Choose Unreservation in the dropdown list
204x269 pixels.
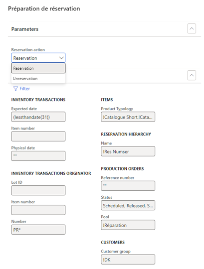[38, 78]
